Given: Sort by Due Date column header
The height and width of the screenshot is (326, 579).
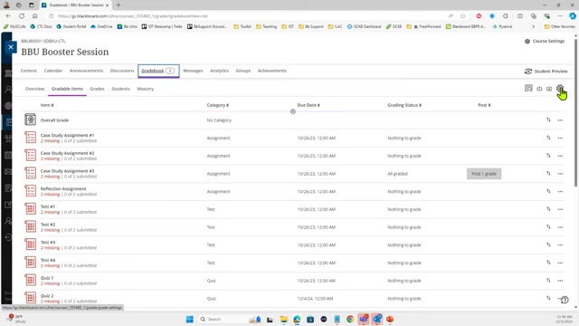Looking at the screenshot, I should click(308, 105).
